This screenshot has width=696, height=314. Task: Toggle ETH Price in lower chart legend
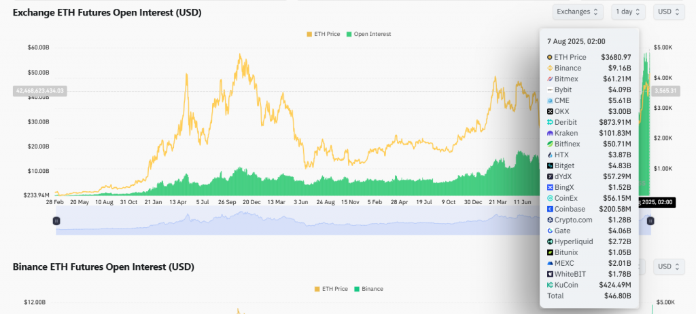point(331,289)
